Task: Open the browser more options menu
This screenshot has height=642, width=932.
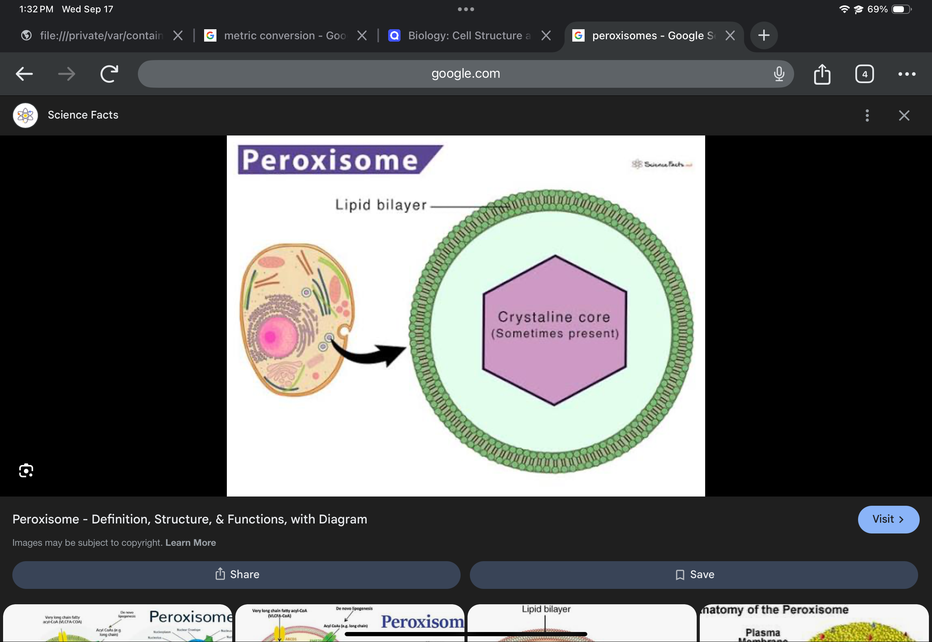Action: coord(907,74)
